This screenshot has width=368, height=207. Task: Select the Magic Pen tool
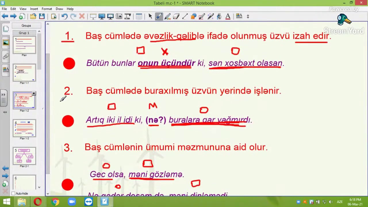pyautogui.click(x=210, y=16)
